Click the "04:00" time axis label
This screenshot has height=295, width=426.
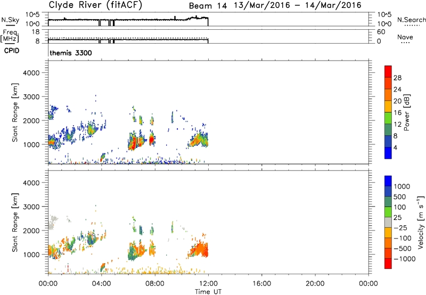[x=101, y=284]
